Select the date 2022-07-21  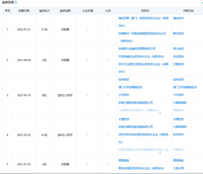(24, 30)
